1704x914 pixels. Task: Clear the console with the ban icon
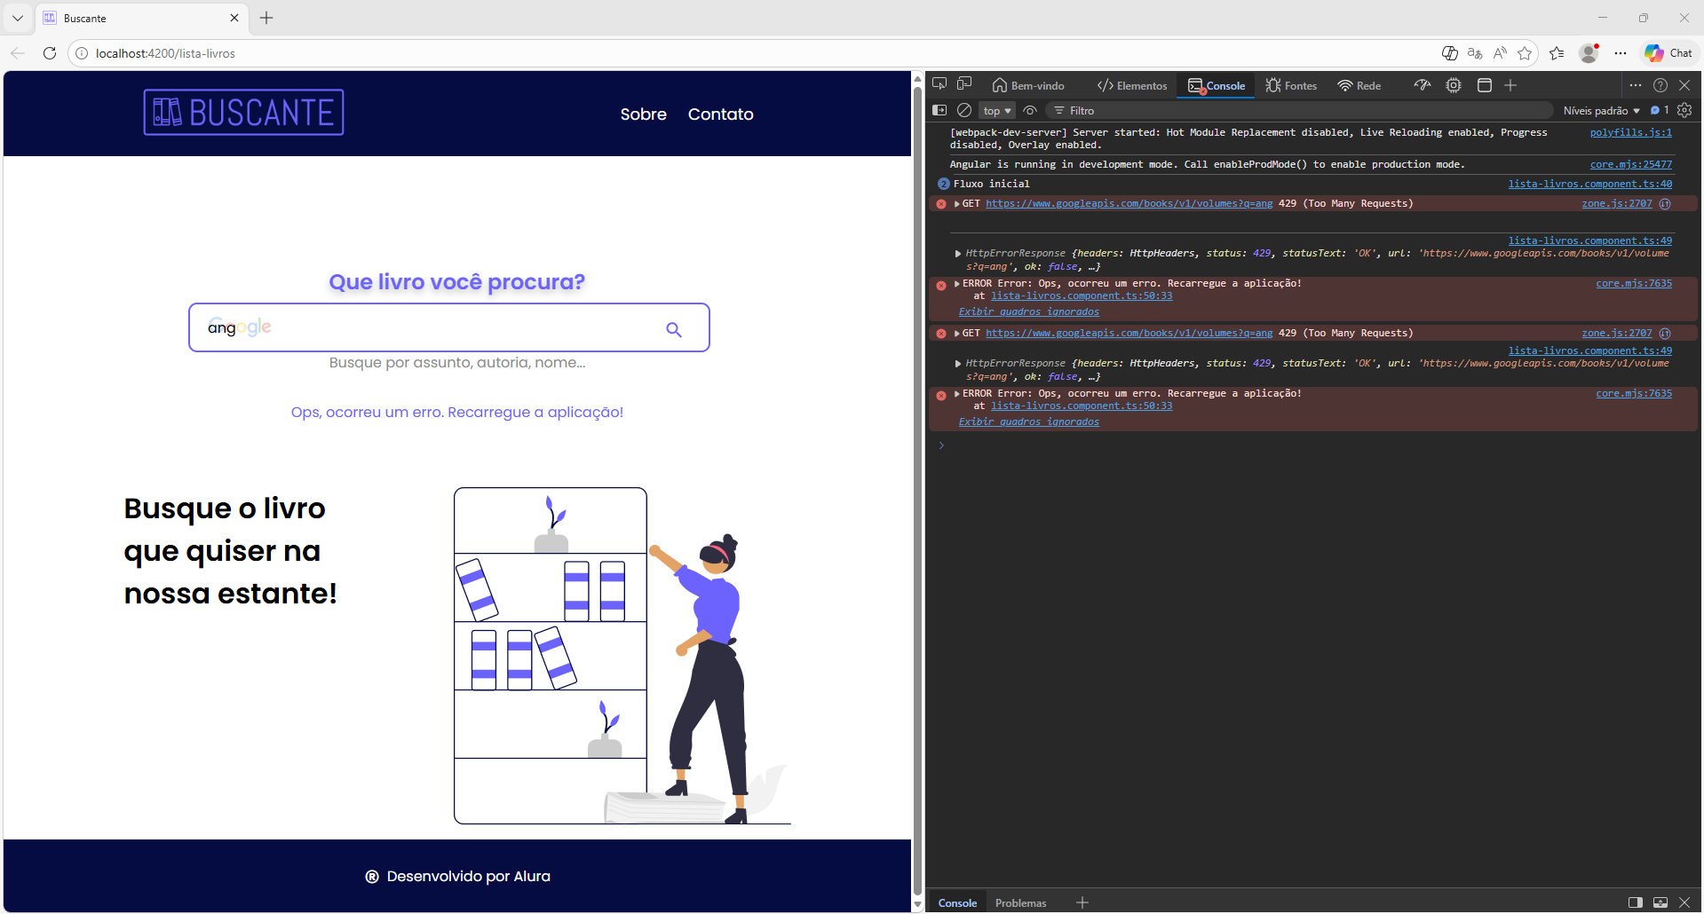click(964, 110)
